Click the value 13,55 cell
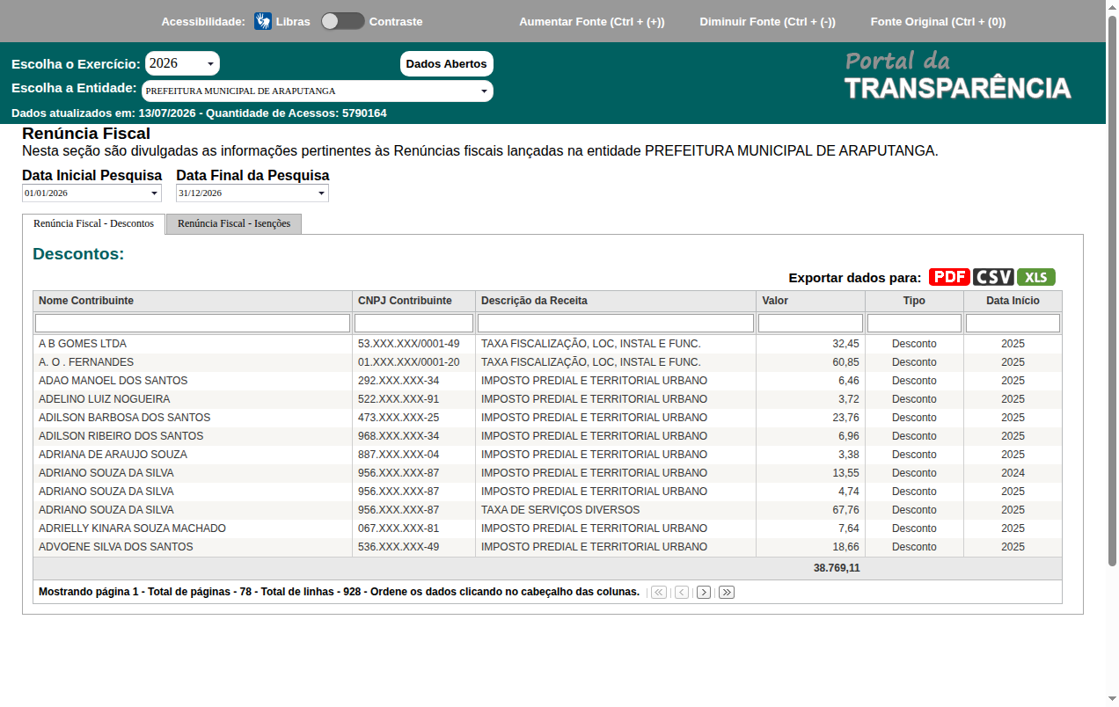Image resolution: width=1119 pixels, height=707 pixels. [x=810, y=473]
